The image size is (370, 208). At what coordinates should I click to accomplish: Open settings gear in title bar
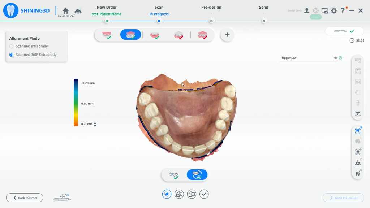point(334,11)
